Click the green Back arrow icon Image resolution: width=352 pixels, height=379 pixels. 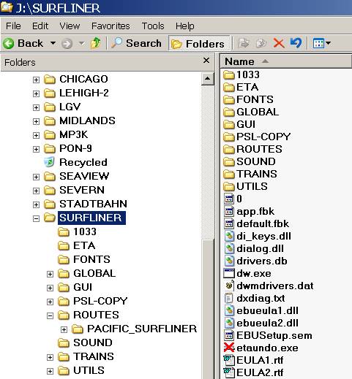9,44
